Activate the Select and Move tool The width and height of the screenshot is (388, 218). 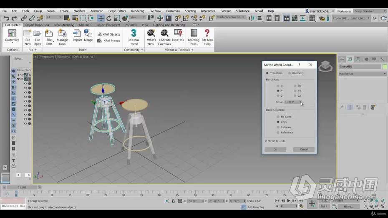pyautogui.click(x=101, y=18)
